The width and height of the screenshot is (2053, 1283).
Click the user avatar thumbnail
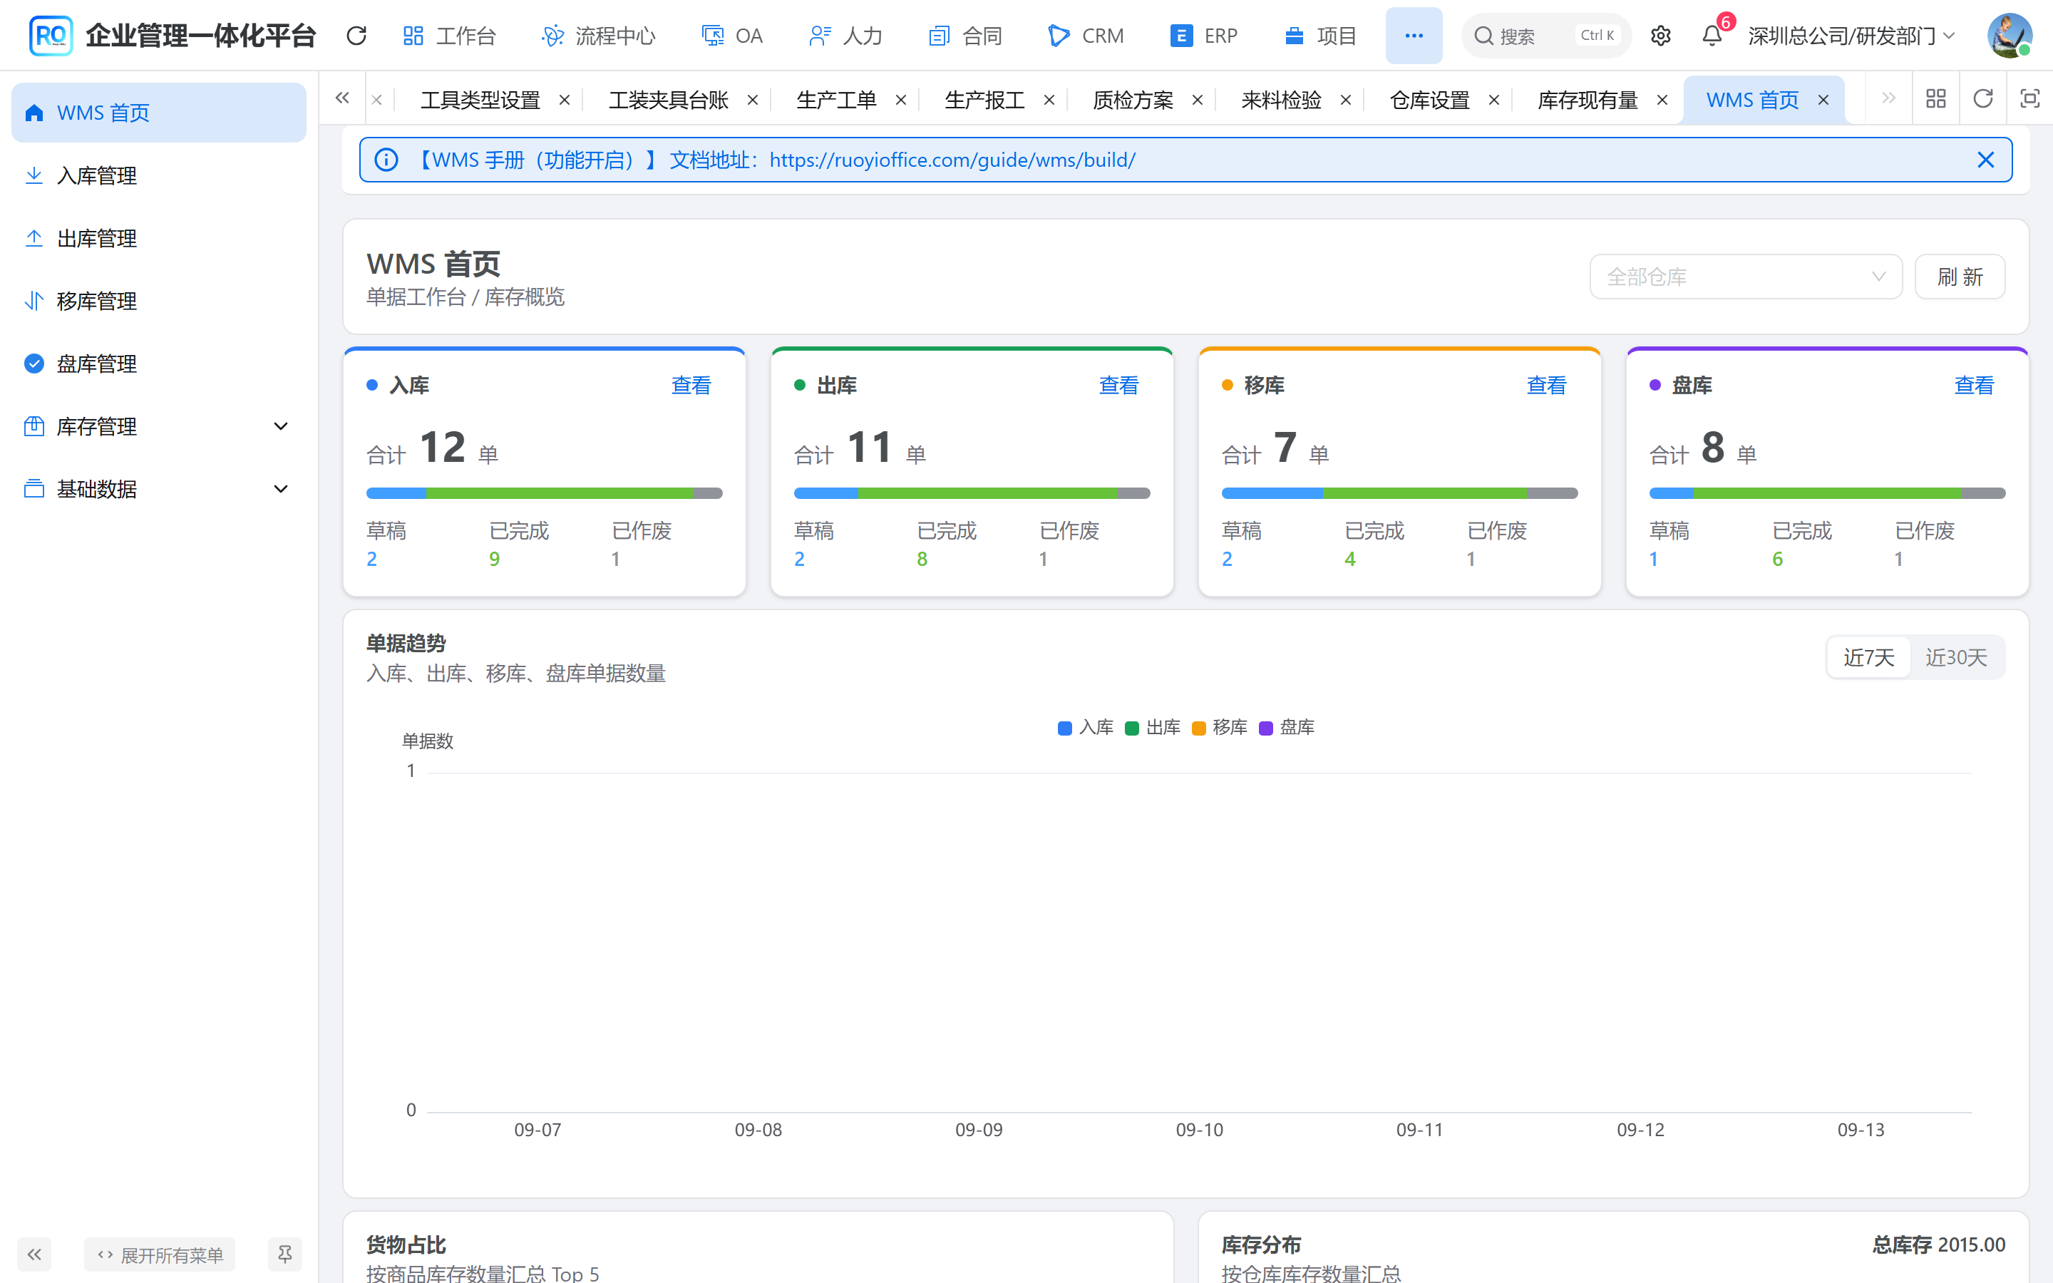2008,36
